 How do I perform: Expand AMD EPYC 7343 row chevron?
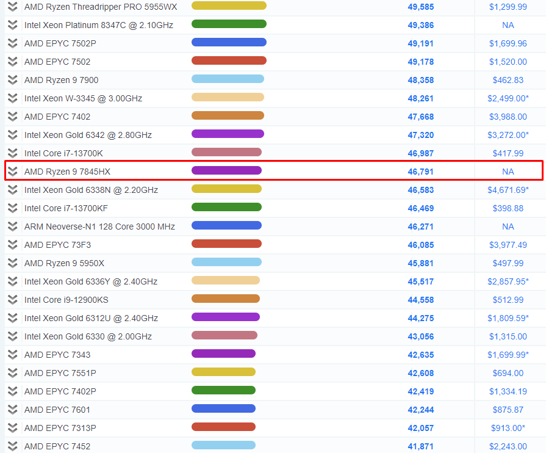[x=13, y=355]
